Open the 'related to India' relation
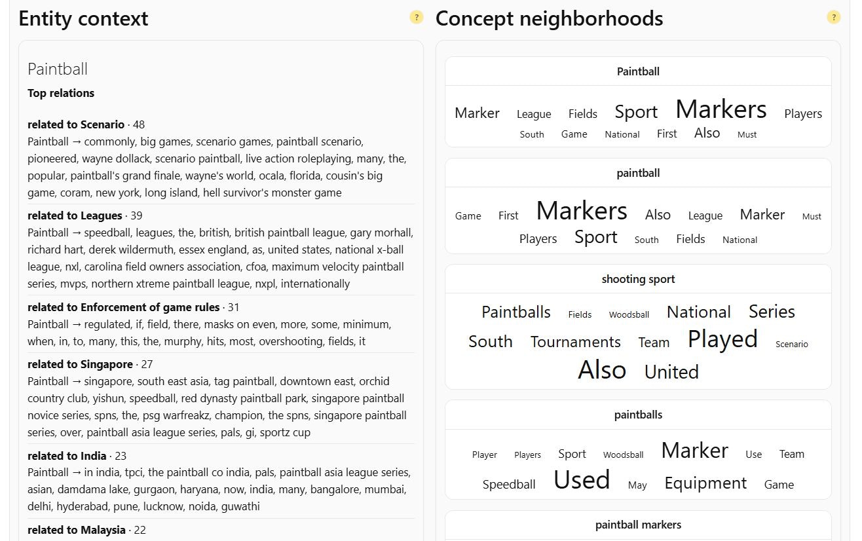The height and width of the screenshot is (541, 862). pos(67,456)
